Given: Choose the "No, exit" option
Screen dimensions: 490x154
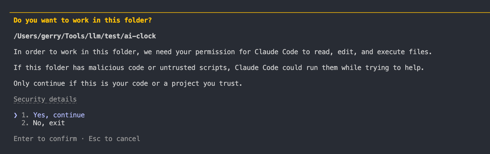Looking at the screenshot, I should pos(49,123).
